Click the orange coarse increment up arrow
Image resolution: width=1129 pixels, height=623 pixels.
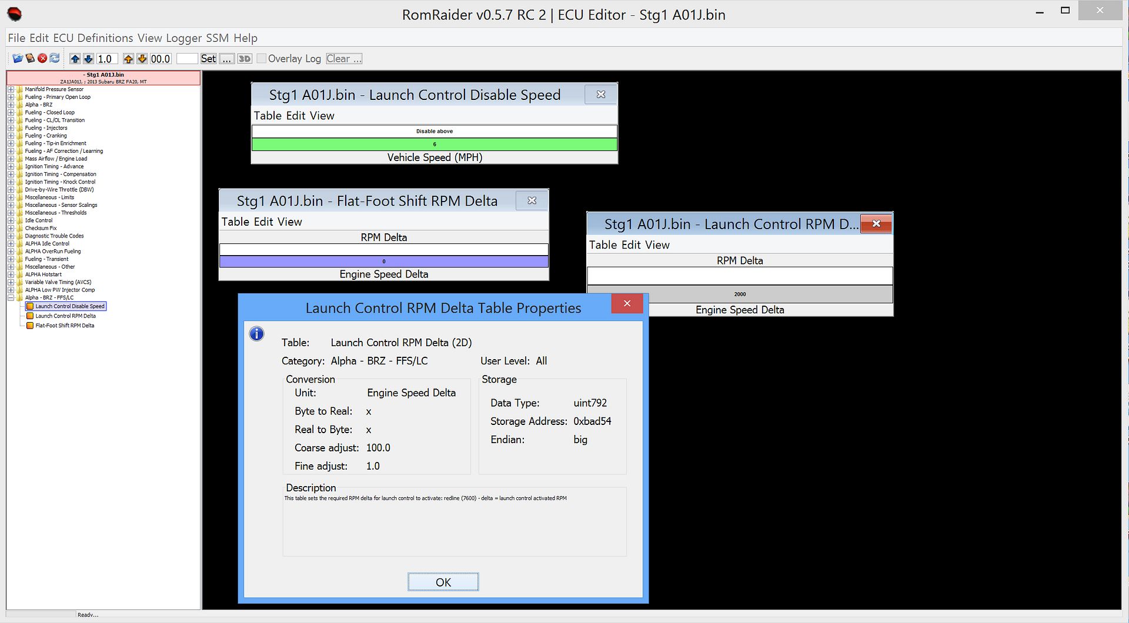[128, 59]
